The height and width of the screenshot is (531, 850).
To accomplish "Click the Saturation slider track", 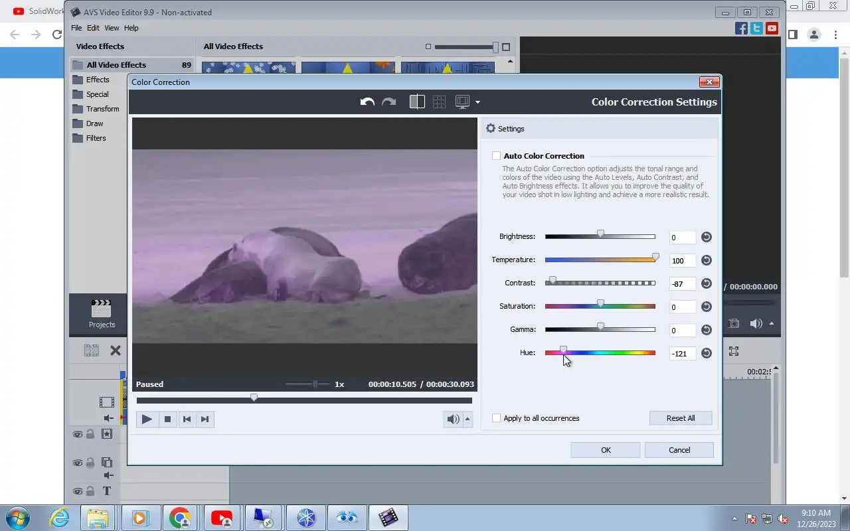I will (600, 306).
